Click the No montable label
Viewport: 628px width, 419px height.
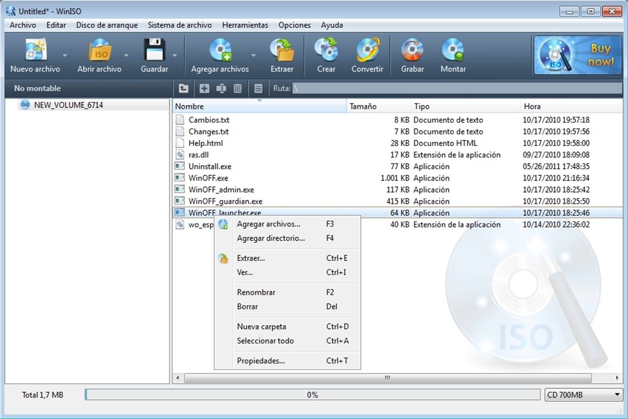37,88
